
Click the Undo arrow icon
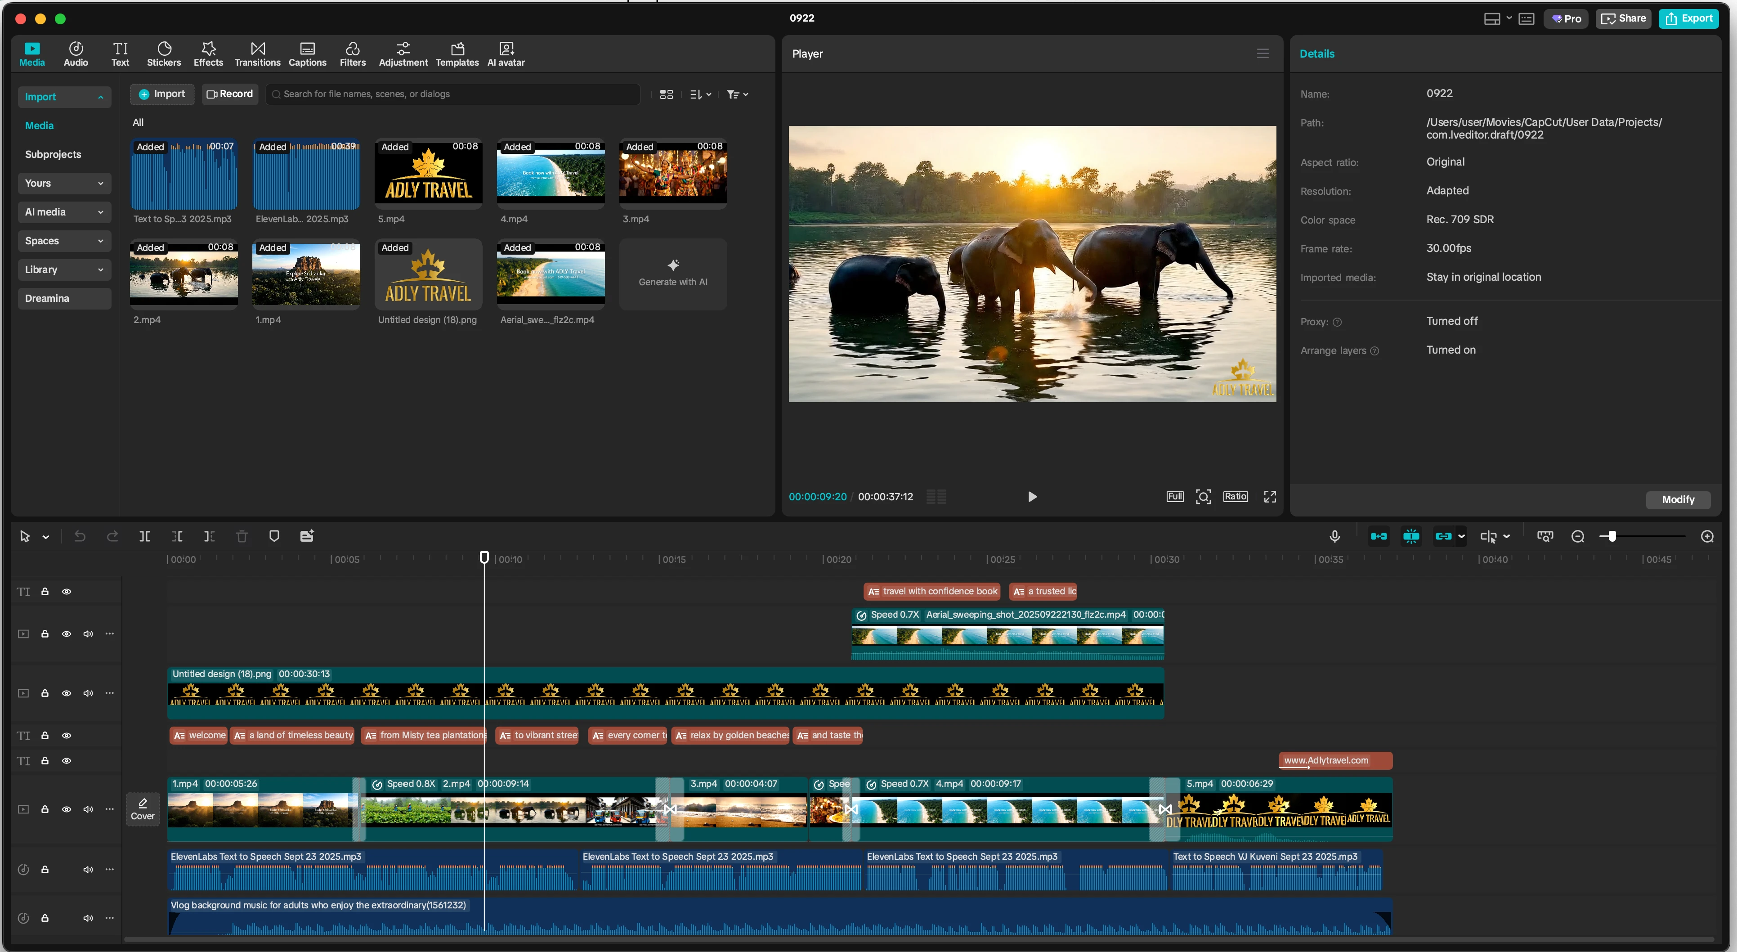[x=80, y=536]
